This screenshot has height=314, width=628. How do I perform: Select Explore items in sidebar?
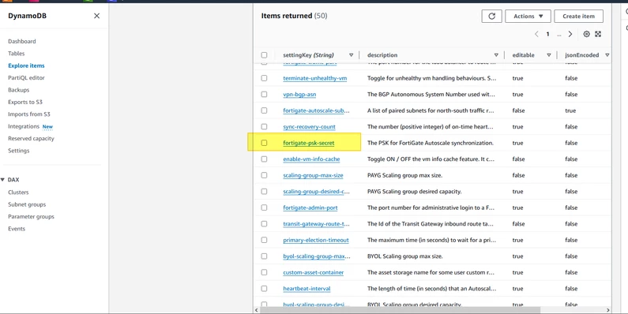(x=26, y=65)
